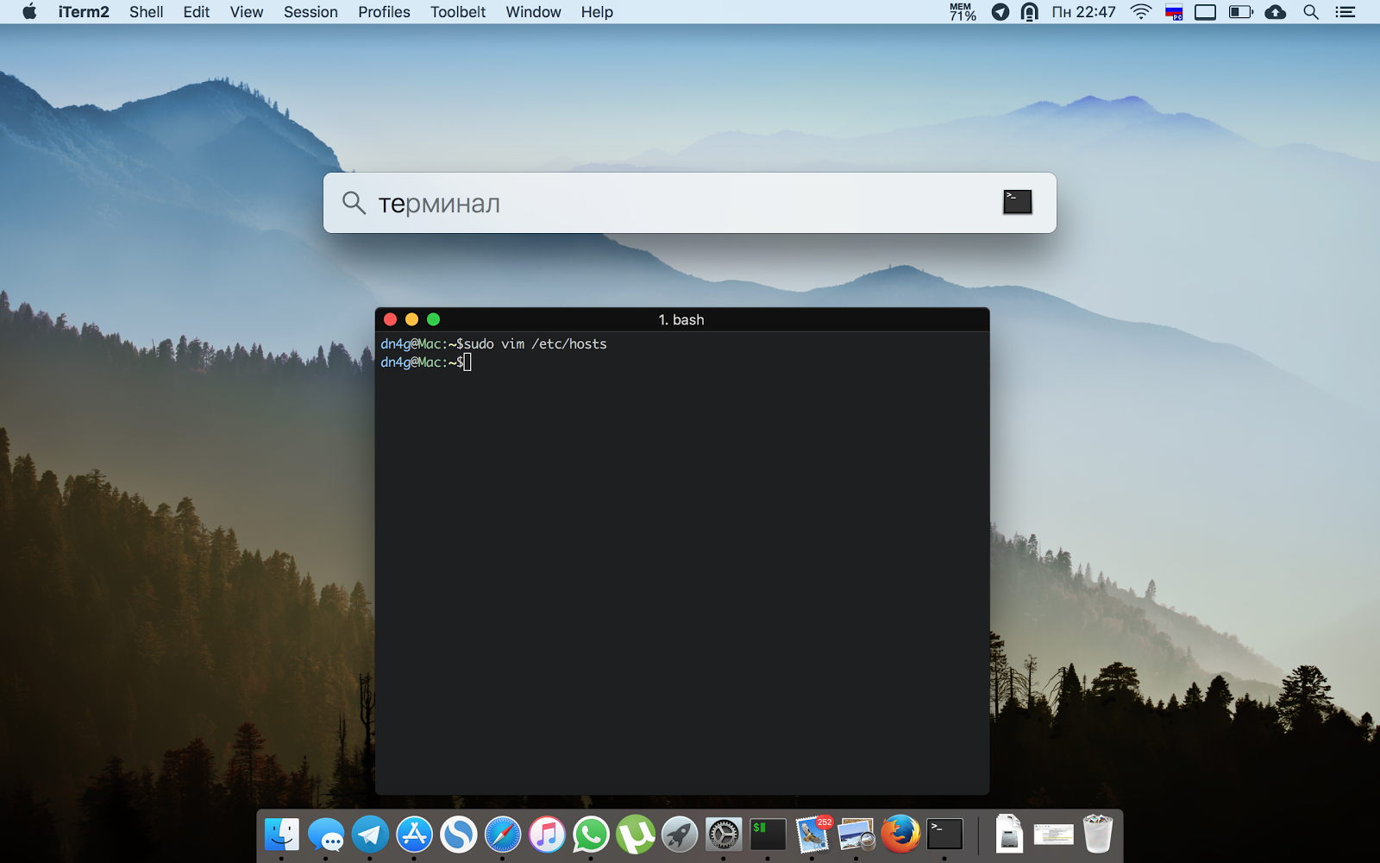
Task: Open the View menu
Action: point(247,12)
